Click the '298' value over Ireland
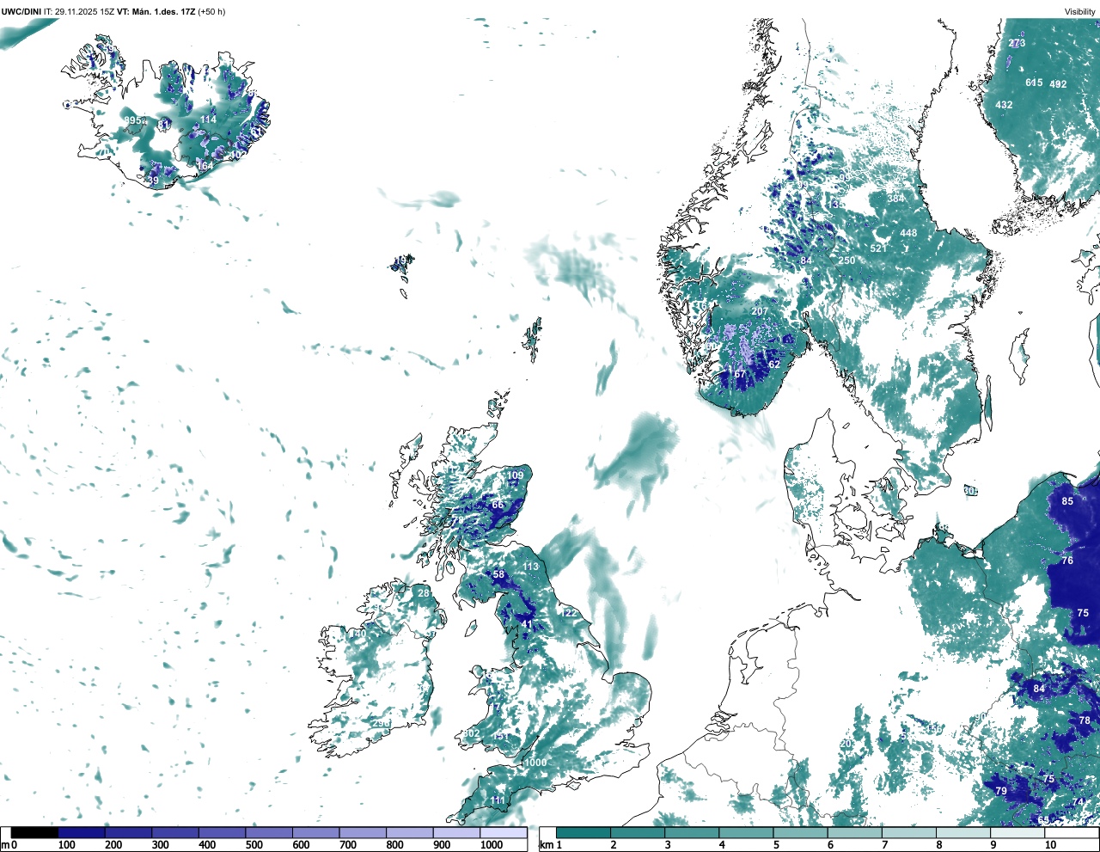Viewport: 1100px width, 852px height. [x=381, y=723]
